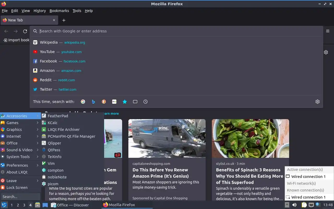Click the show desktop taskbar icon

(45, 205)
